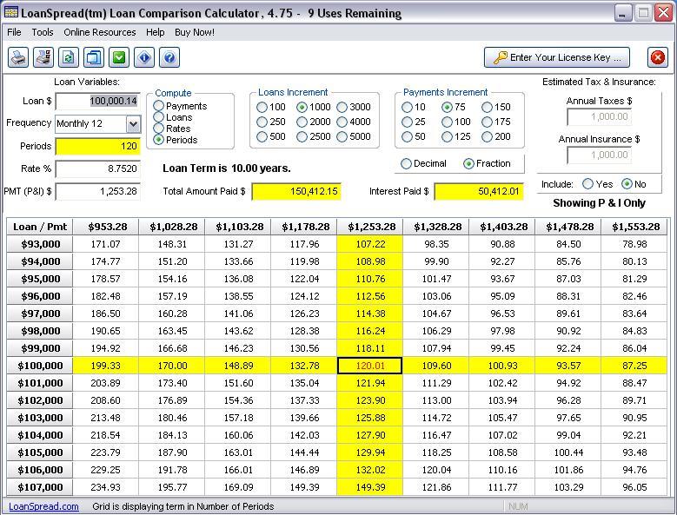Click the Loan $ input field
This screenshot has height=515, width=677.
[98, 102]
